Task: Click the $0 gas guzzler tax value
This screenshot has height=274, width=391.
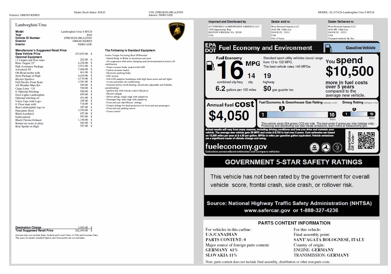Action: click(267, 89)
